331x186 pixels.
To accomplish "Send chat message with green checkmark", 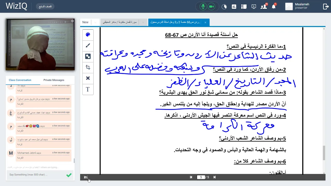I will coord(69,175).
